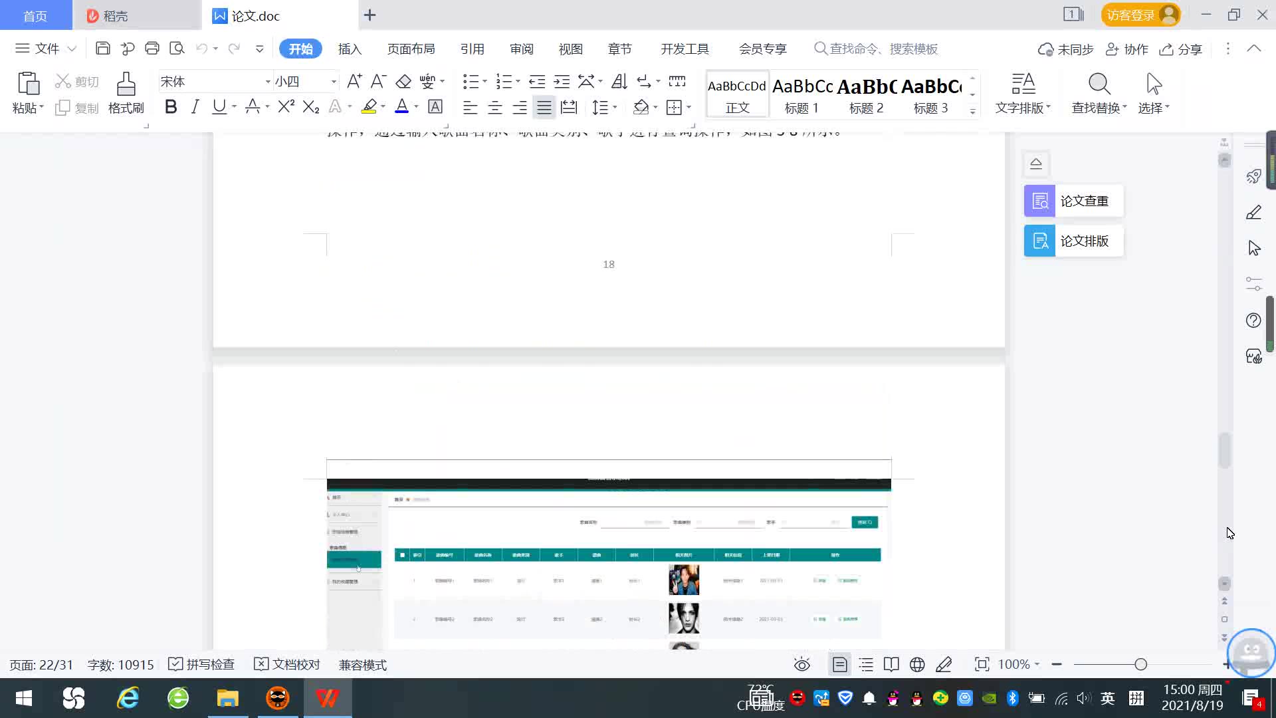Click the visitor login button

(x=1140, y=15)
